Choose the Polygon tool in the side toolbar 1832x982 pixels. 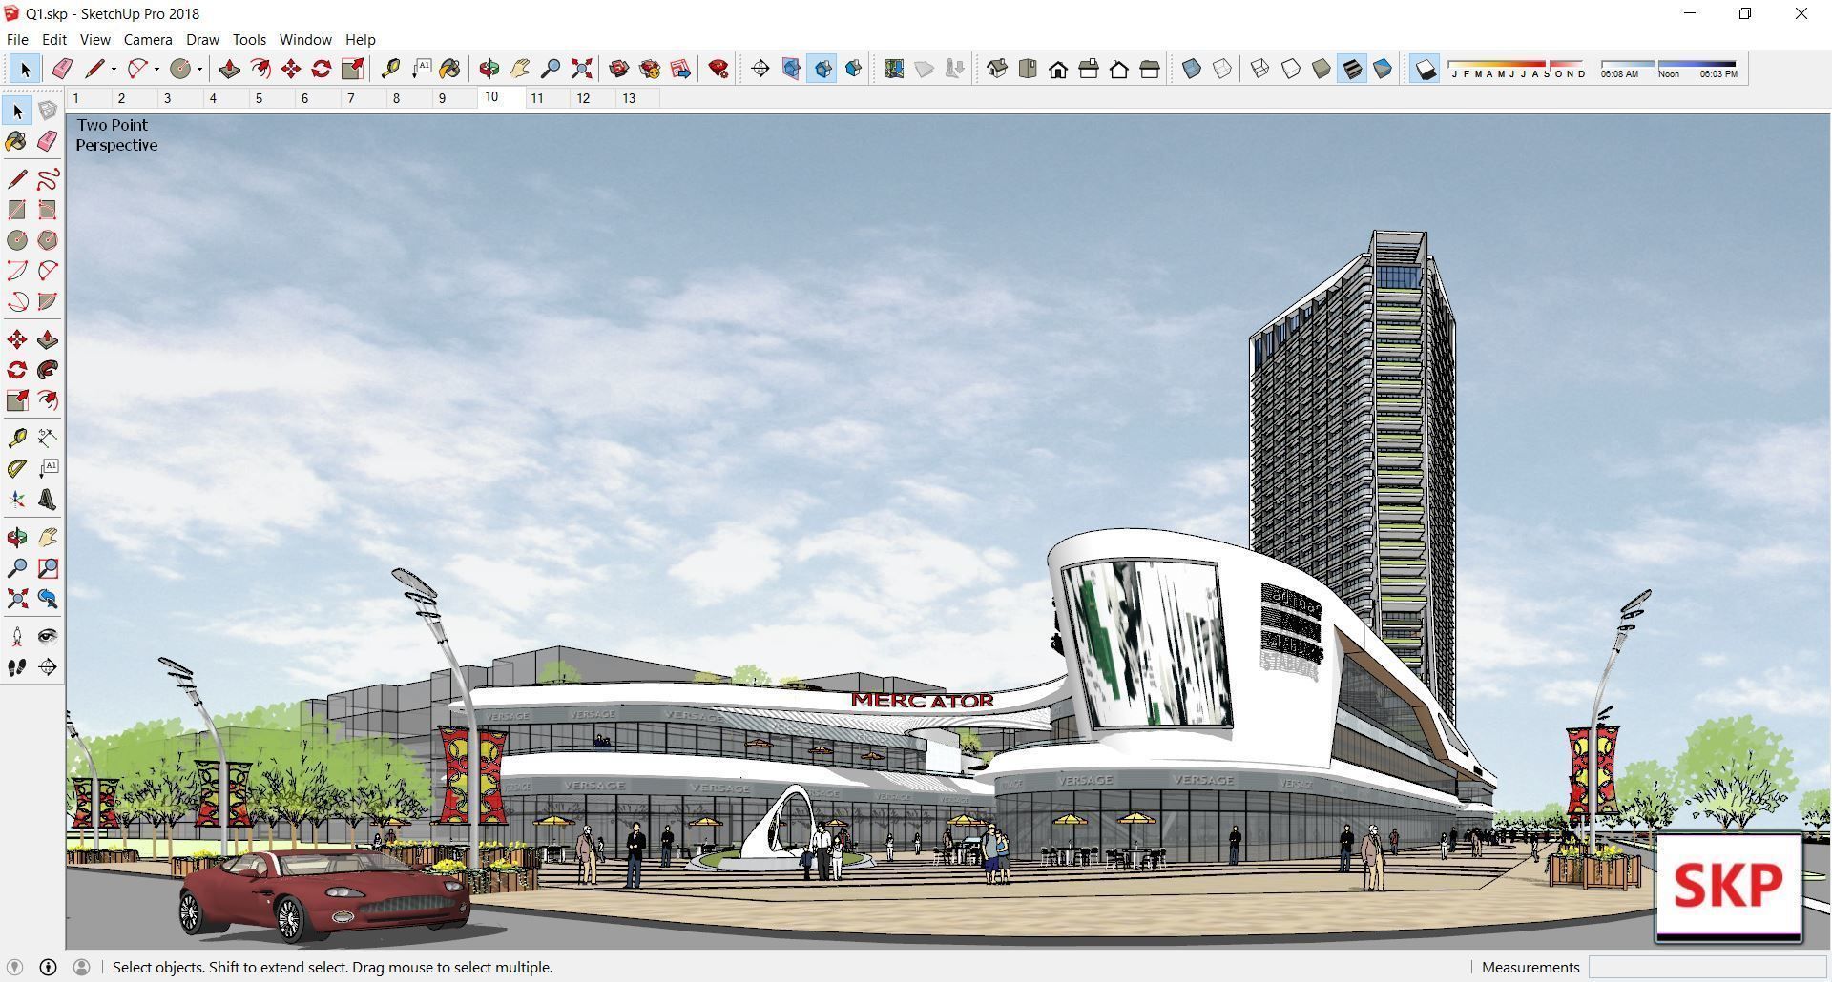click(x=48, y=240)
